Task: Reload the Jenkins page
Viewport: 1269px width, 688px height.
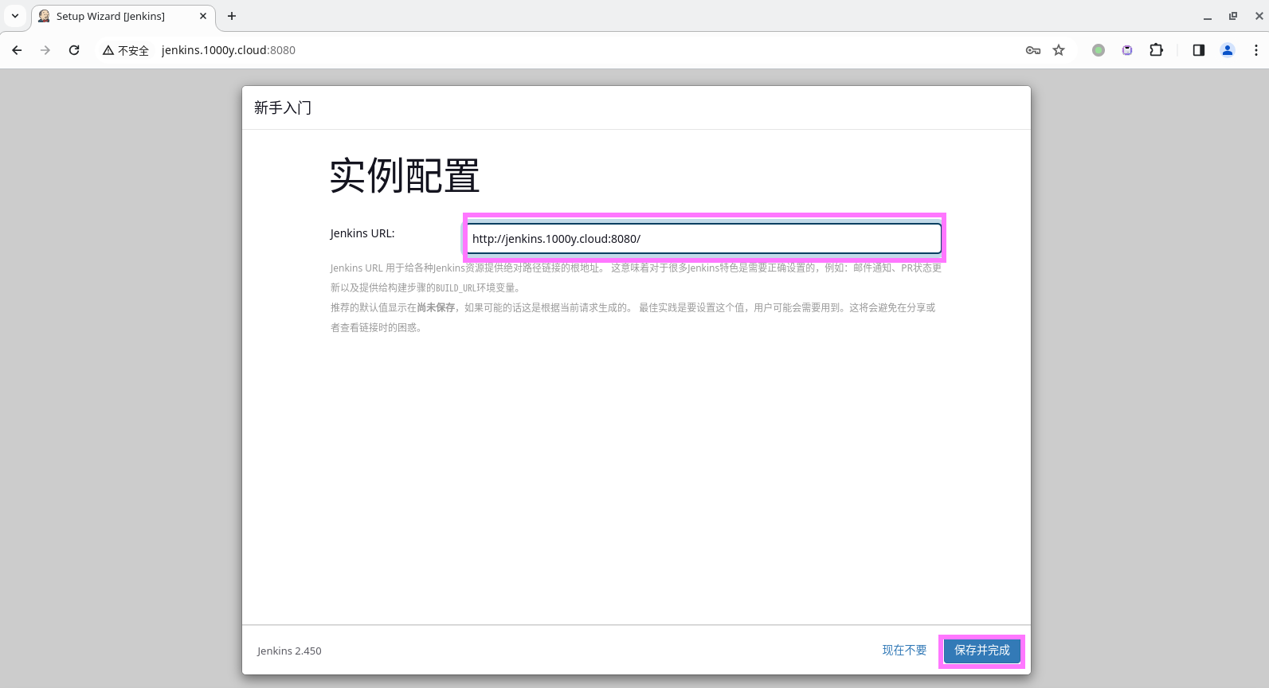Action: pyautogui.click(x=74, y=50)
